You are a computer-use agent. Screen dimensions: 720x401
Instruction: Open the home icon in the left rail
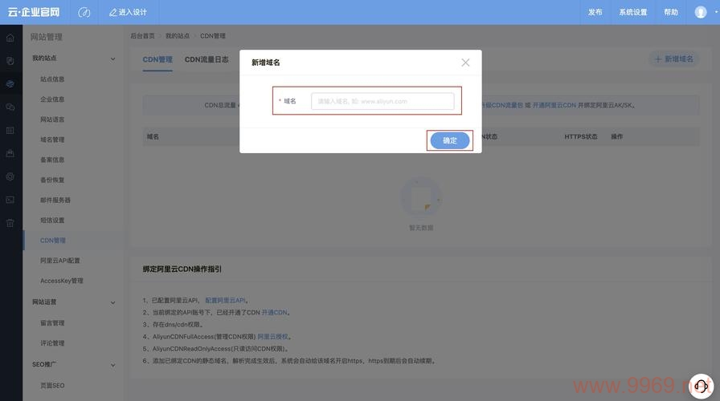(x=10, y=38)
